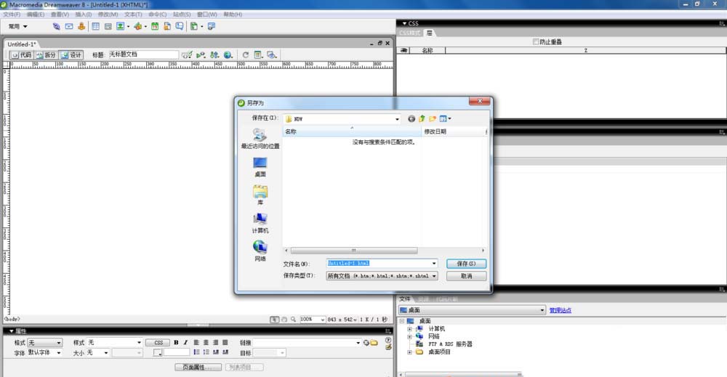This screenshot has width=727, height=377.
Task: Open 桌面 location in dialog sidebar
Action: point(260,167)
